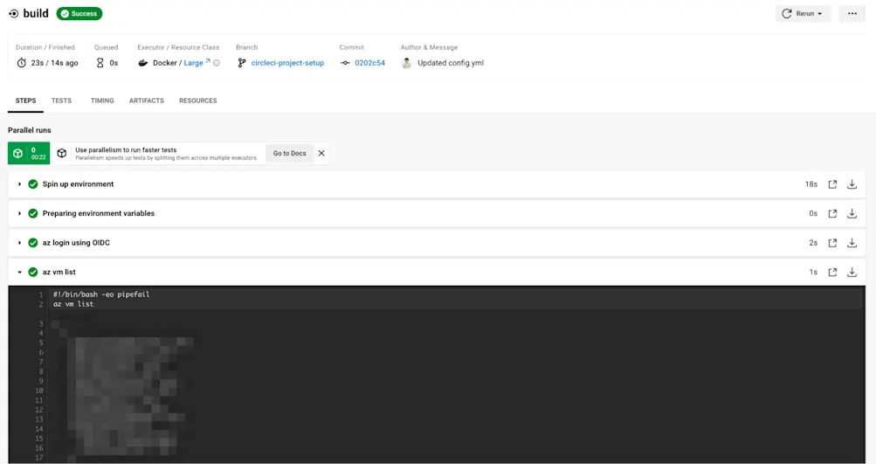The height and width of the screenshot is (464, 876).
Task: Collapse the az vm list step
Action: pyautogui.click(x=19, y=273)
